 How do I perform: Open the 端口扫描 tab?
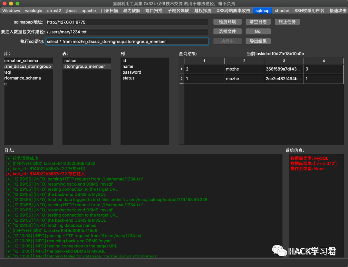(154, 11)
